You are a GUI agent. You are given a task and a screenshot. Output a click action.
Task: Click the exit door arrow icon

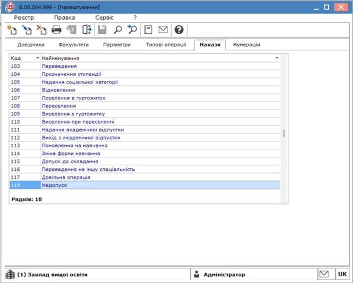87,30
